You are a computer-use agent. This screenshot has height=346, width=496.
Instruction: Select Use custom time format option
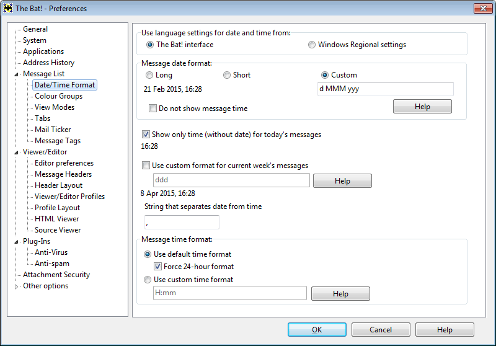(x=148, y=280)
